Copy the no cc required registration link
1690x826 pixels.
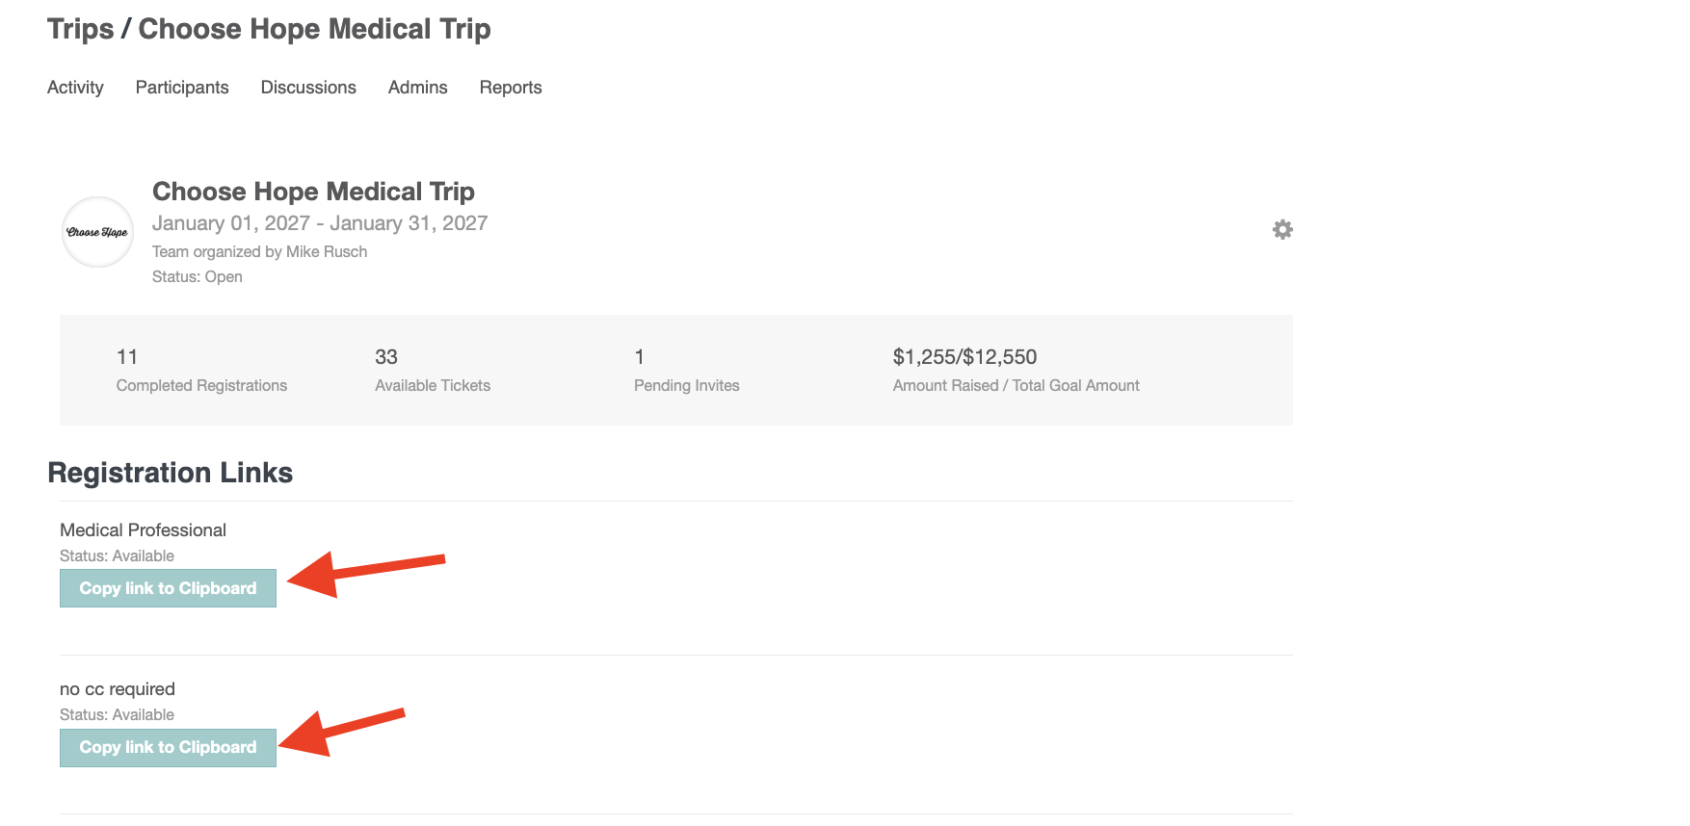pyautogui.click(x=168, y=747)
